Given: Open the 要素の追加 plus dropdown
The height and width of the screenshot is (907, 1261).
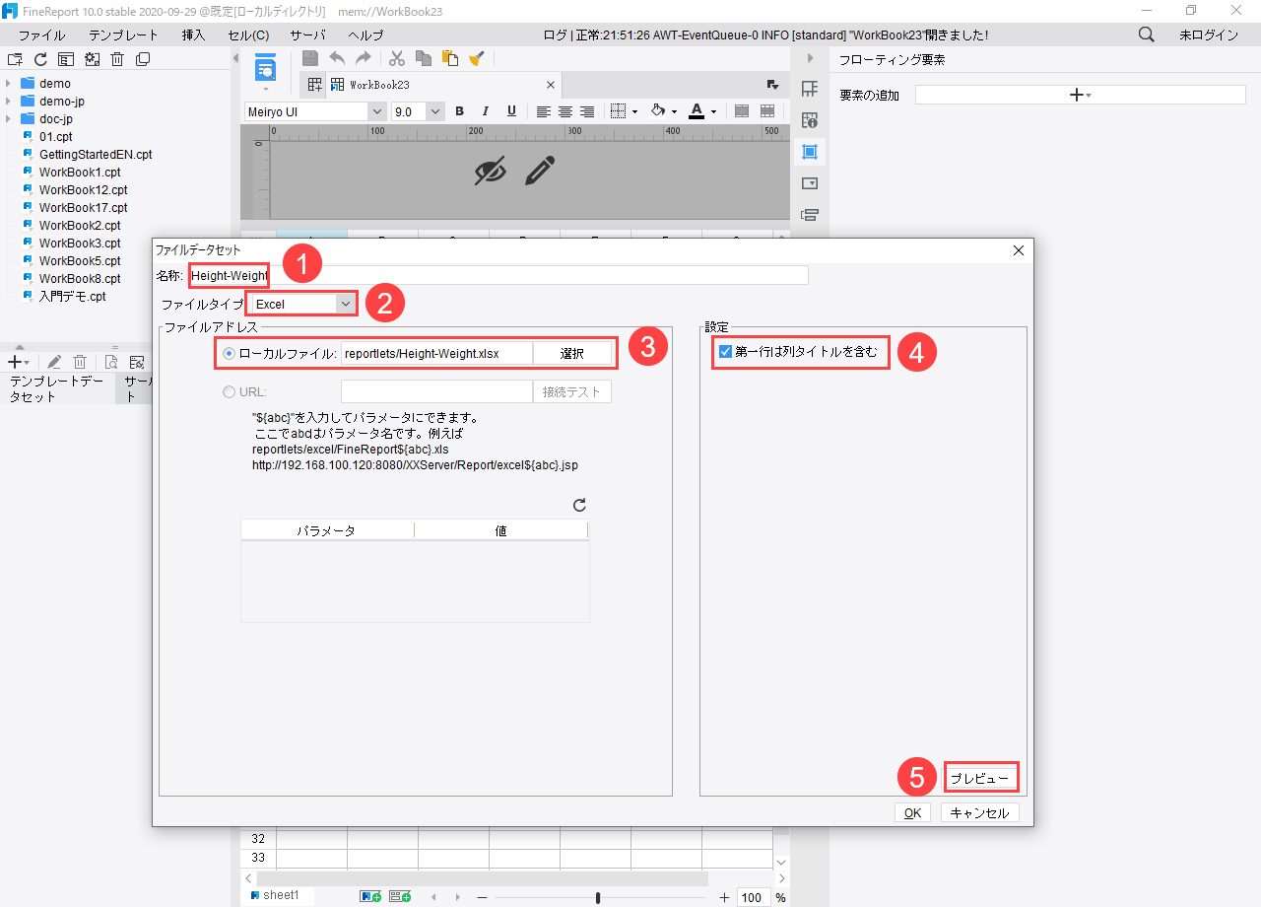Looking at the screenshot, I should pos(1080,95).
